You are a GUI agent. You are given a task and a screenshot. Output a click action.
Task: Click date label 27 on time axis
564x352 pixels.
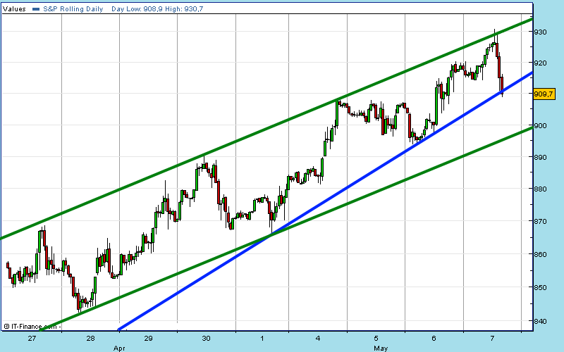32,339
